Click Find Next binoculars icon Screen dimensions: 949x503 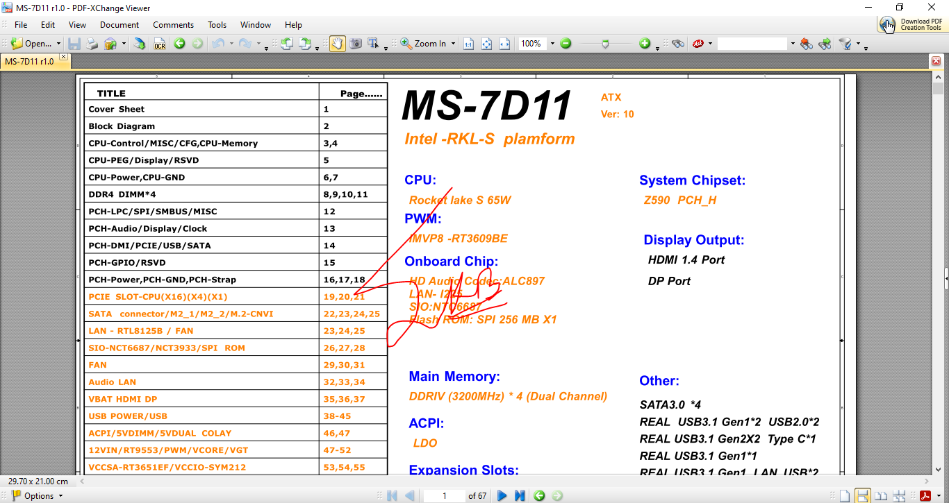click(x=825, y=44)
